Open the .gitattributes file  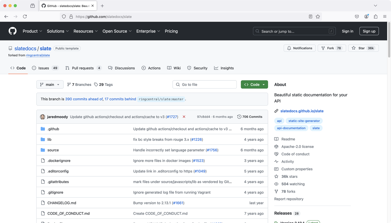pyautogui.click(x=58, y=182)
